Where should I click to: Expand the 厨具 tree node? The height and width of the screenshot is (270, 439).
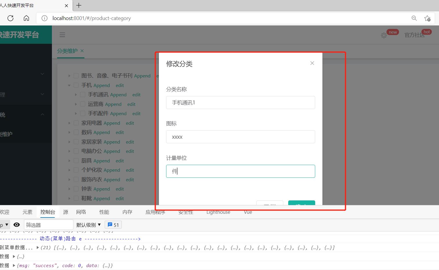pyautogui.click(x=69, y=161)
